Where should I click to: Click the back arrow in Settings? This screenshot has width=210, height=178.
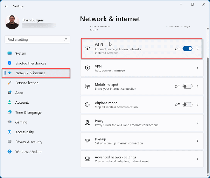(6, 6)
